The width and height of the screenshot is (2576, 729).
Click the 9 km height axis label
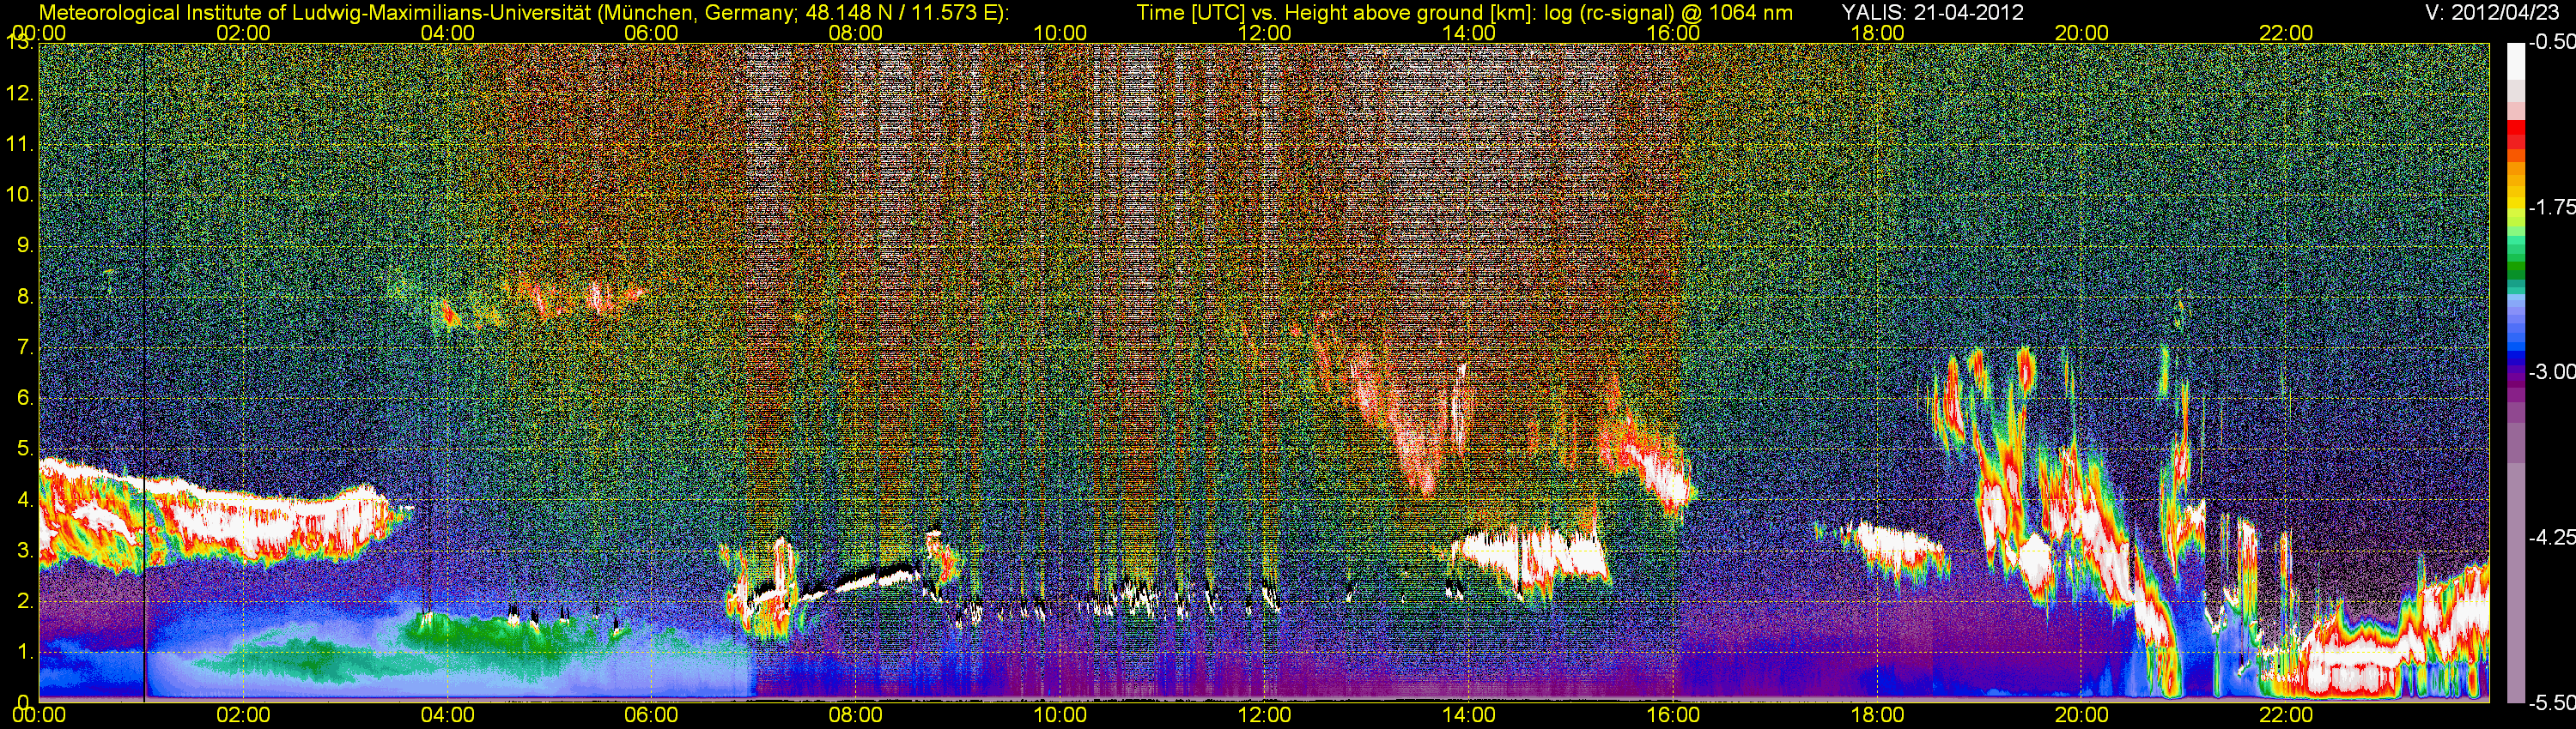pos(25,245)
